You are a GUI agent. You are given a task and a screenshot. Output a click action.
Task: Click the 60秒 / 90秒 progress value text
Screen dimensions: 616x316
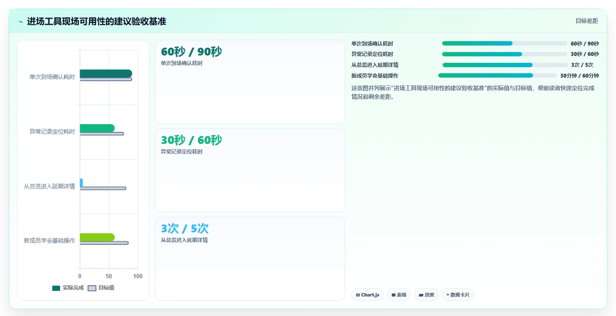click(x=585, y=43)
